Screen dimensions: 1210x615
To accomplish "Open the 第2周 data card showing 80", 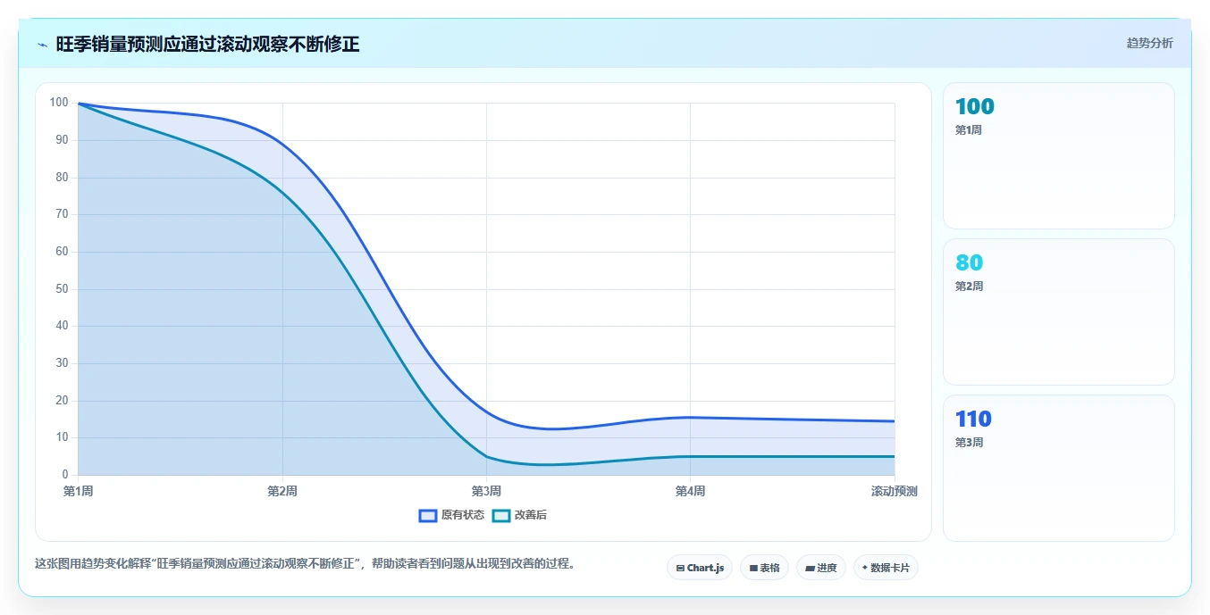I will (1059, 312).
